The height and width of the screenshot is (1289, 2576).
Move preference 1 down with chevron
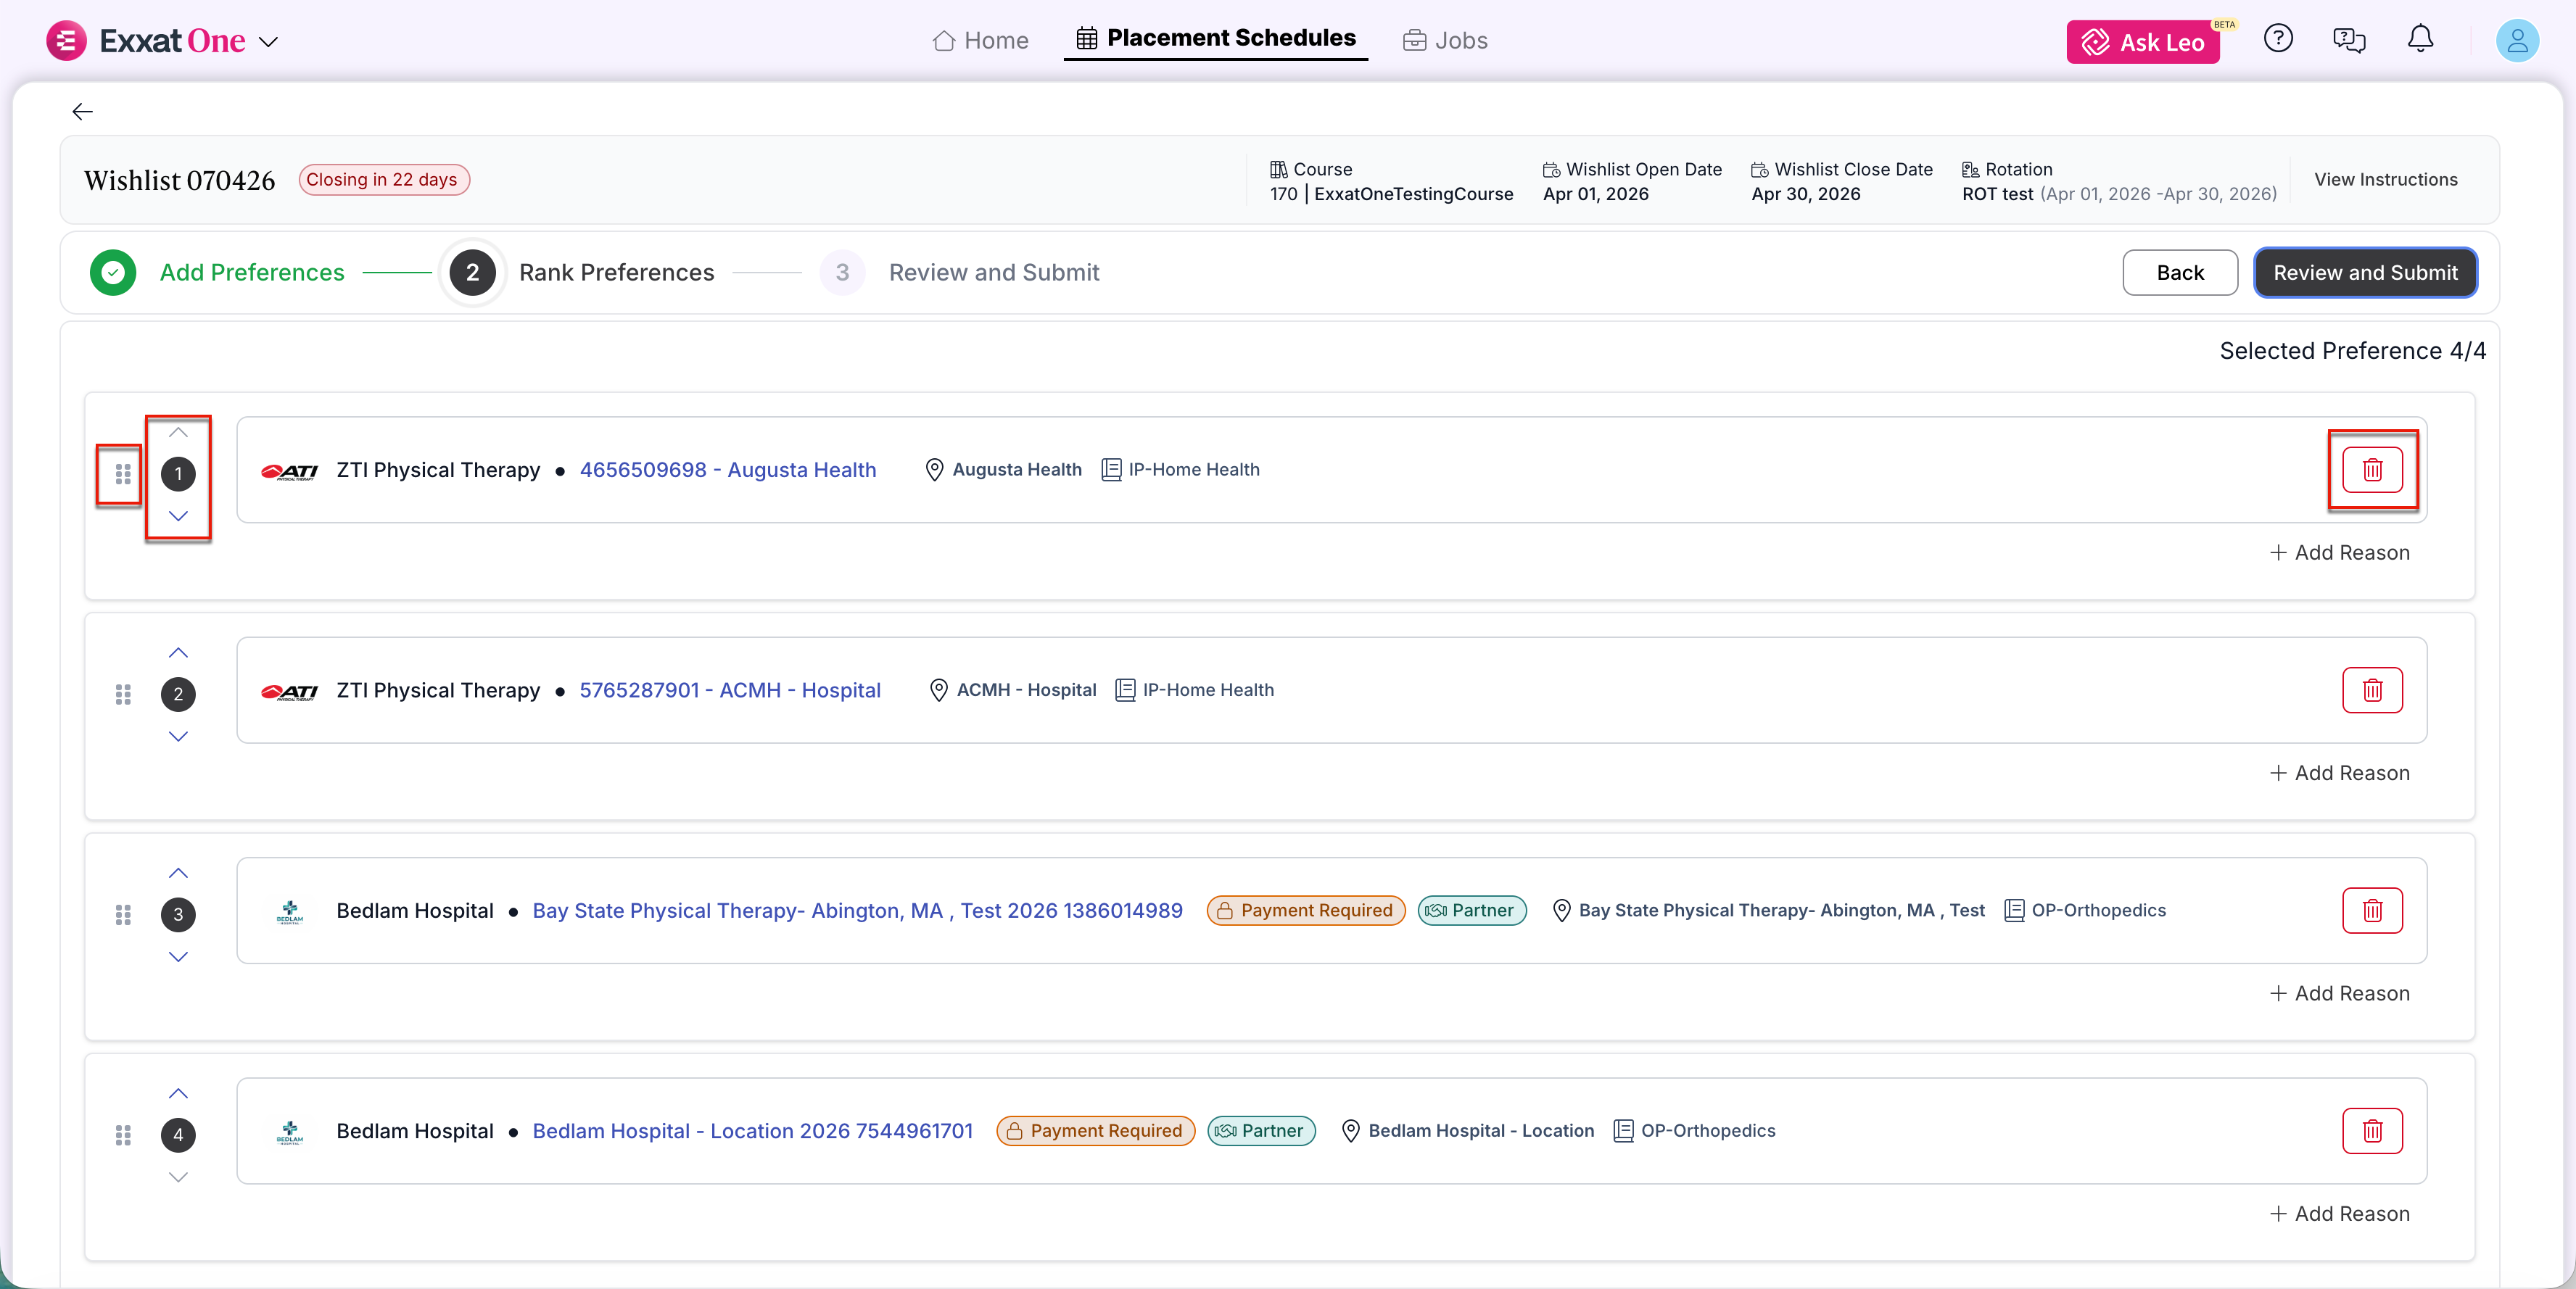[x=178, y=516]
